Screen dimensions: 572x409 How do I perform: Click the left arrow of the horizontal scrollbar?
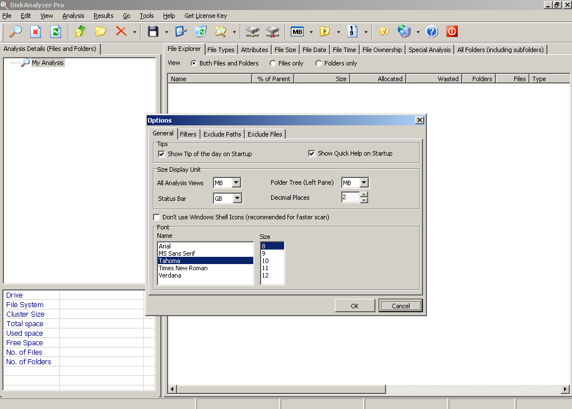172,389
